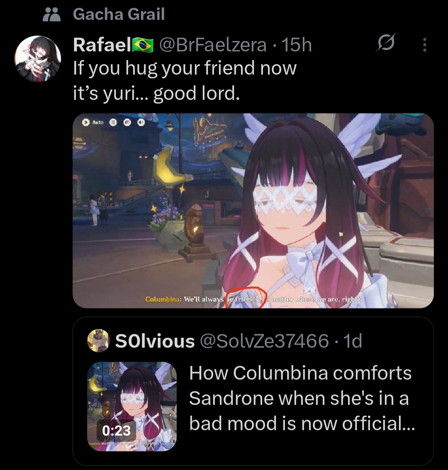The height and width of the screenshot is (470, 448).
Task: Click the S0lvious avatar in quoted post
Action: pos(98,341)
